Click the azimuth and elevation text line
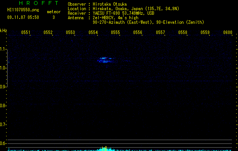 point(148,22)
